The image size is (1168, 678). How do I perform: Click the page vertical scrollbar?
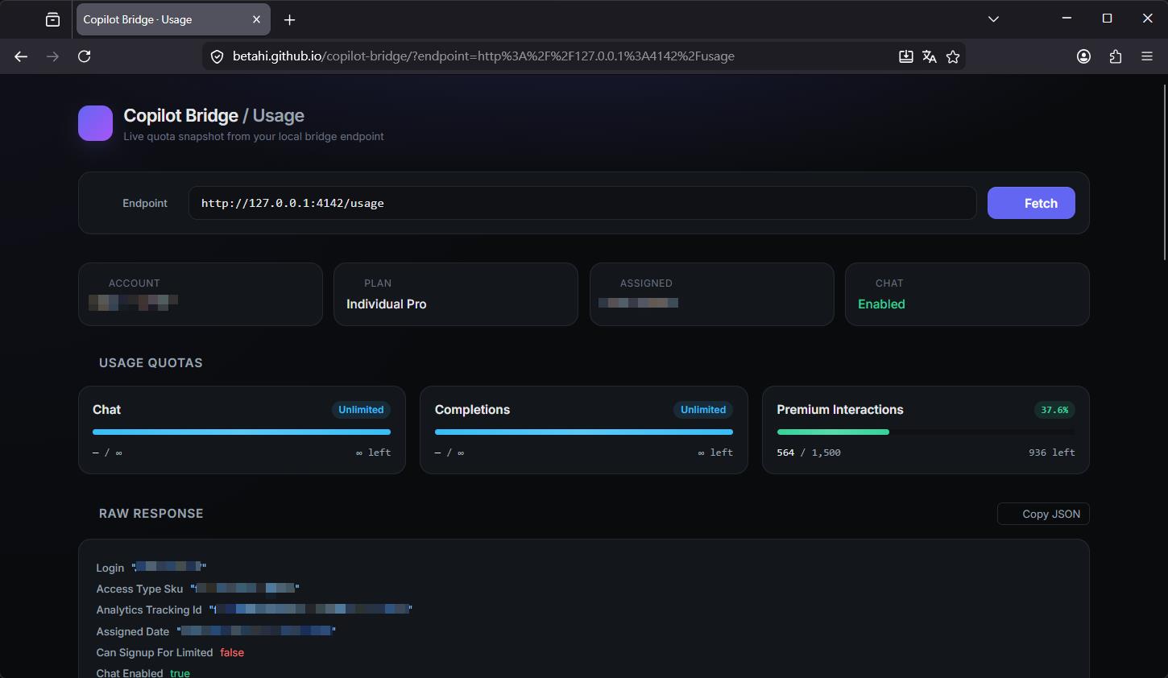click(x=1165, y=172)
